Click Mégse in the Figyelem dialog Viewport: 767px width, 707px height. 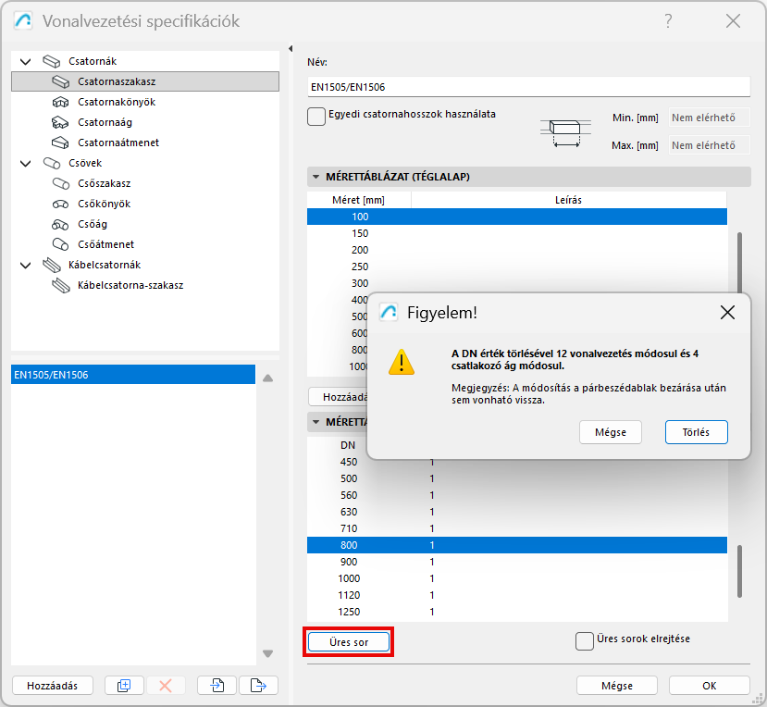(611, 432)
